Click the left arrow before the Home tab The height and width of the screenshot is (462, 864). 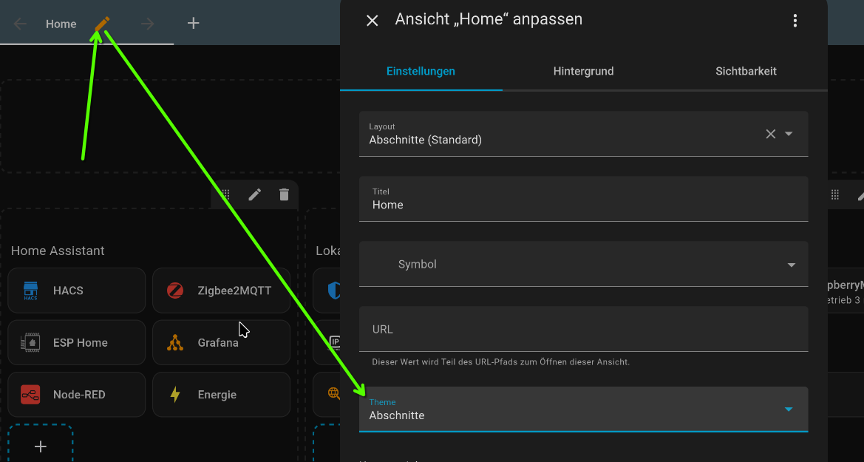pyautogui.click(x=20, y=24)
